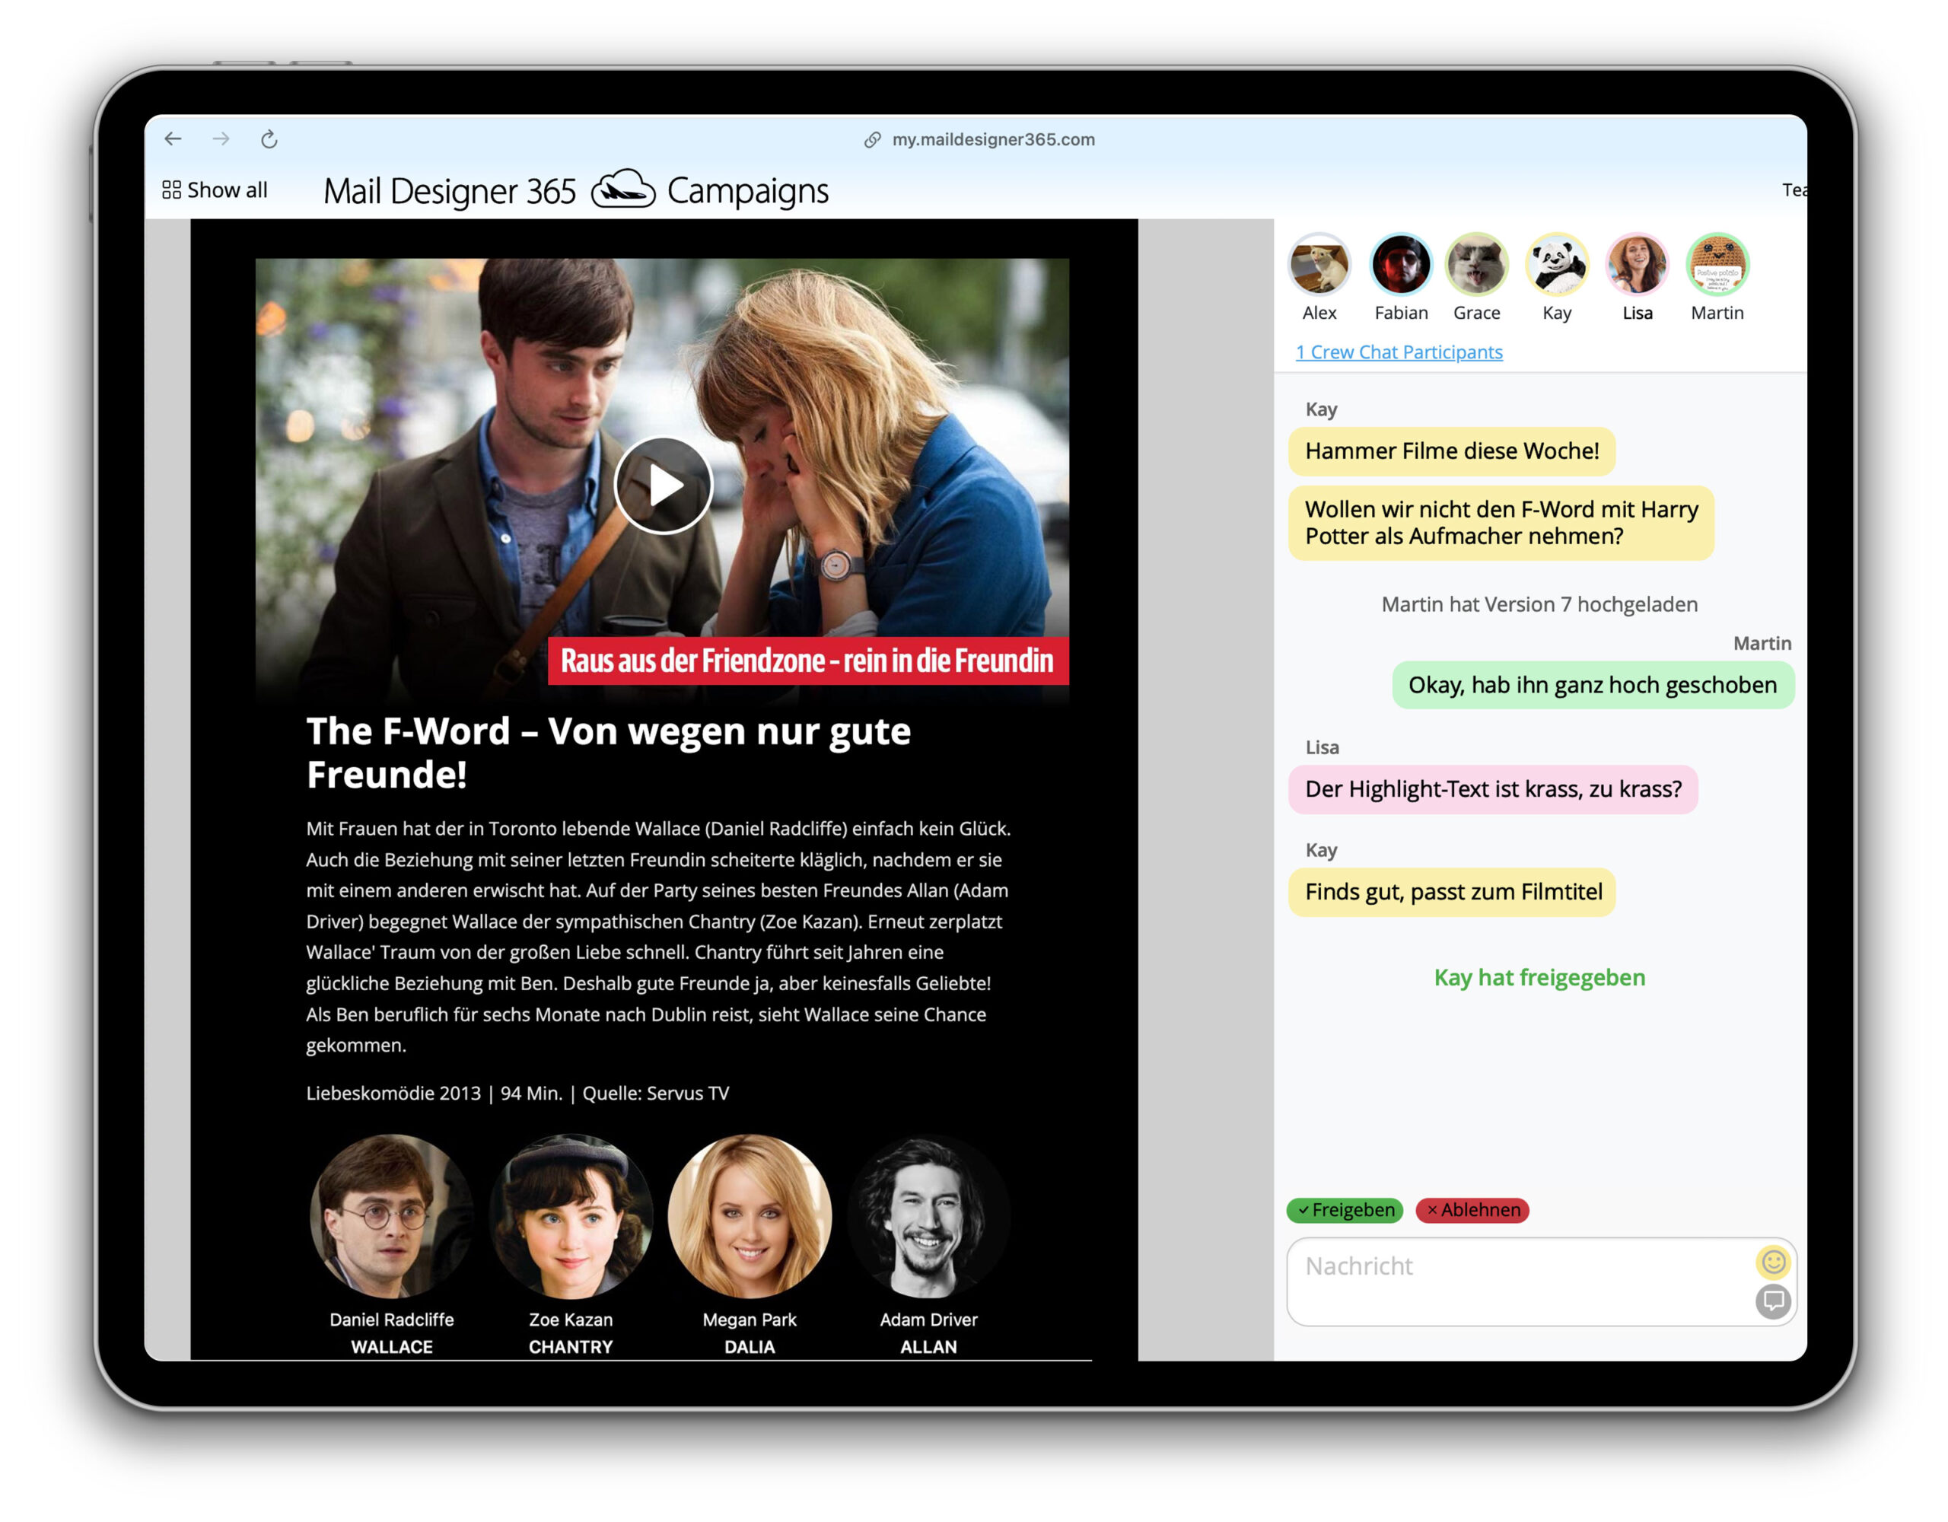Click Megan Park's cast photo
This screenshot has width=1948, height=1522.
750,1216
